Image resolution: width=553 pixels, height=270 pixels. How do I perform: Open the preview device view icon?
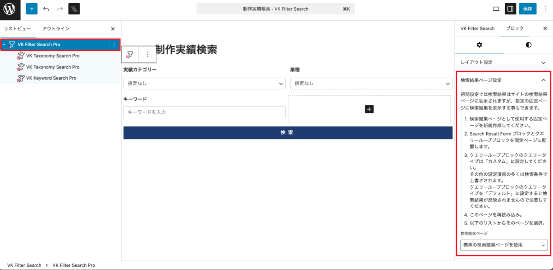point(496,9)
